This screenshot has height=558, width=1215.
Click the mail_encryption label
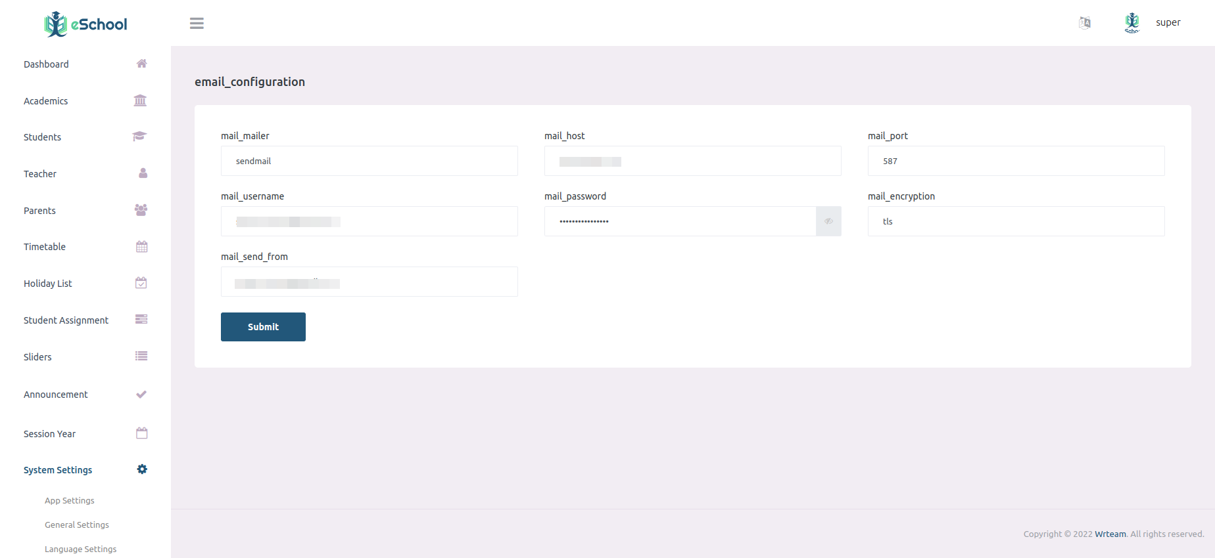[x=901, y=196]
